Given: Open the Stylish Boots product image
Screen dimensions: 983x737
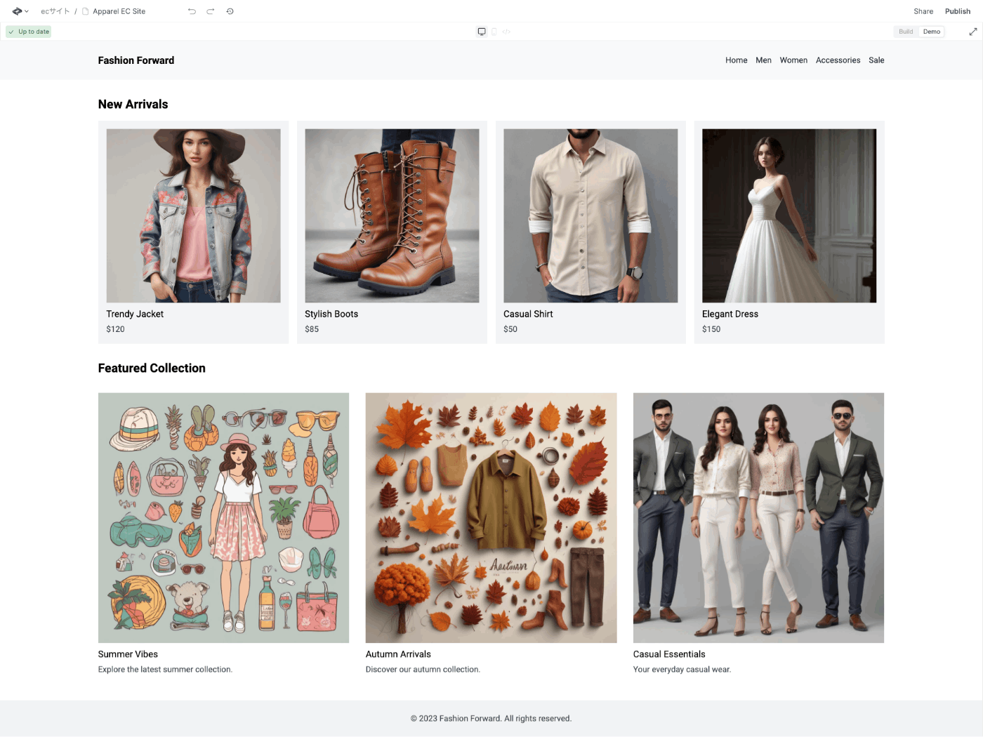Looking at the screenshot, I should 392,215.
